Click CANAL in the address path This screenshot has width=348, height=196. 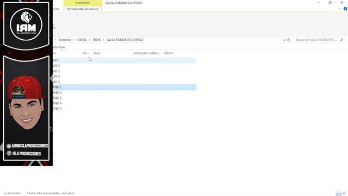pos(82,40)
